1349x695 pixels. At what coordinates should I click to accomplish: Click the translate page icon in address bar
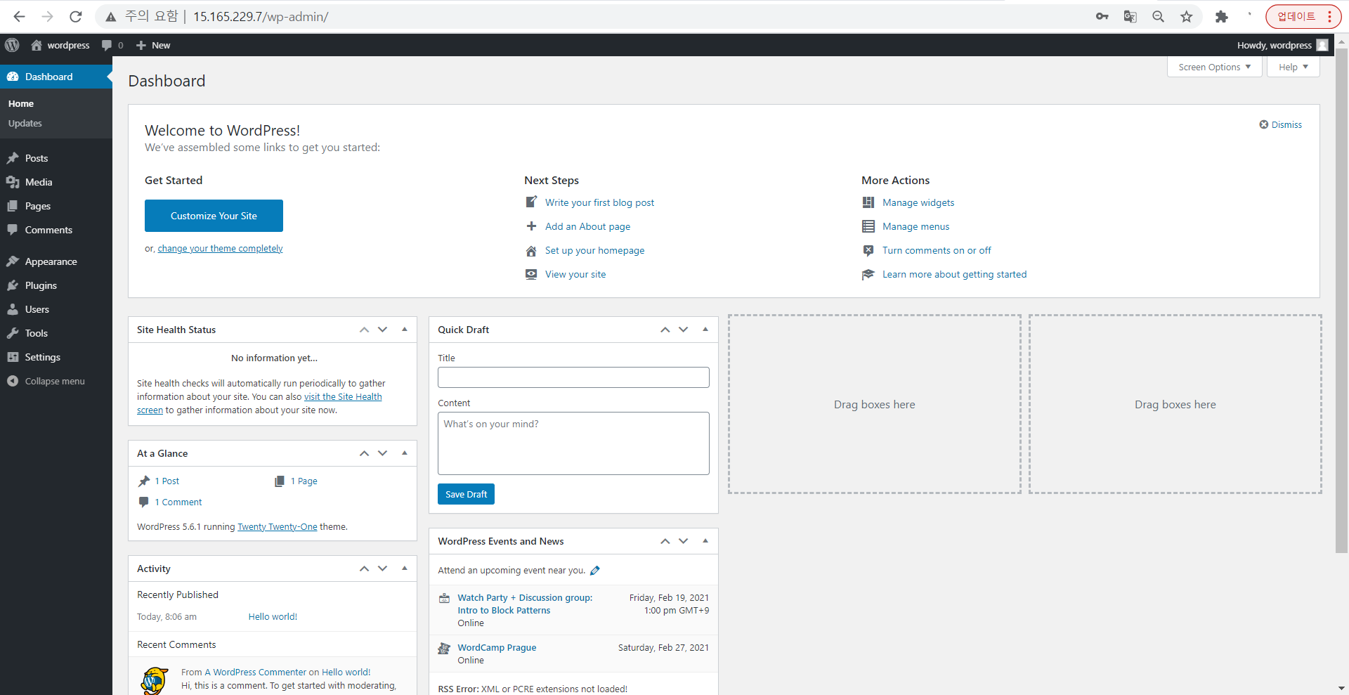point(1130,16)
